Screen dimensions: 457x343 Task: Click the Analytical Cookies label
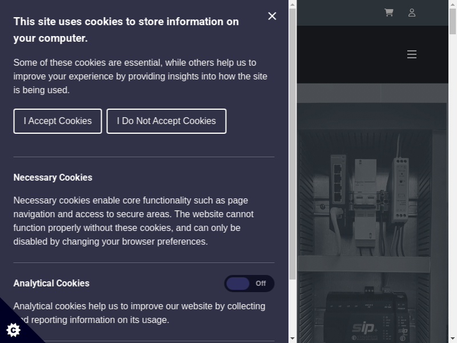pyautogui.click(x=51, y=284)
